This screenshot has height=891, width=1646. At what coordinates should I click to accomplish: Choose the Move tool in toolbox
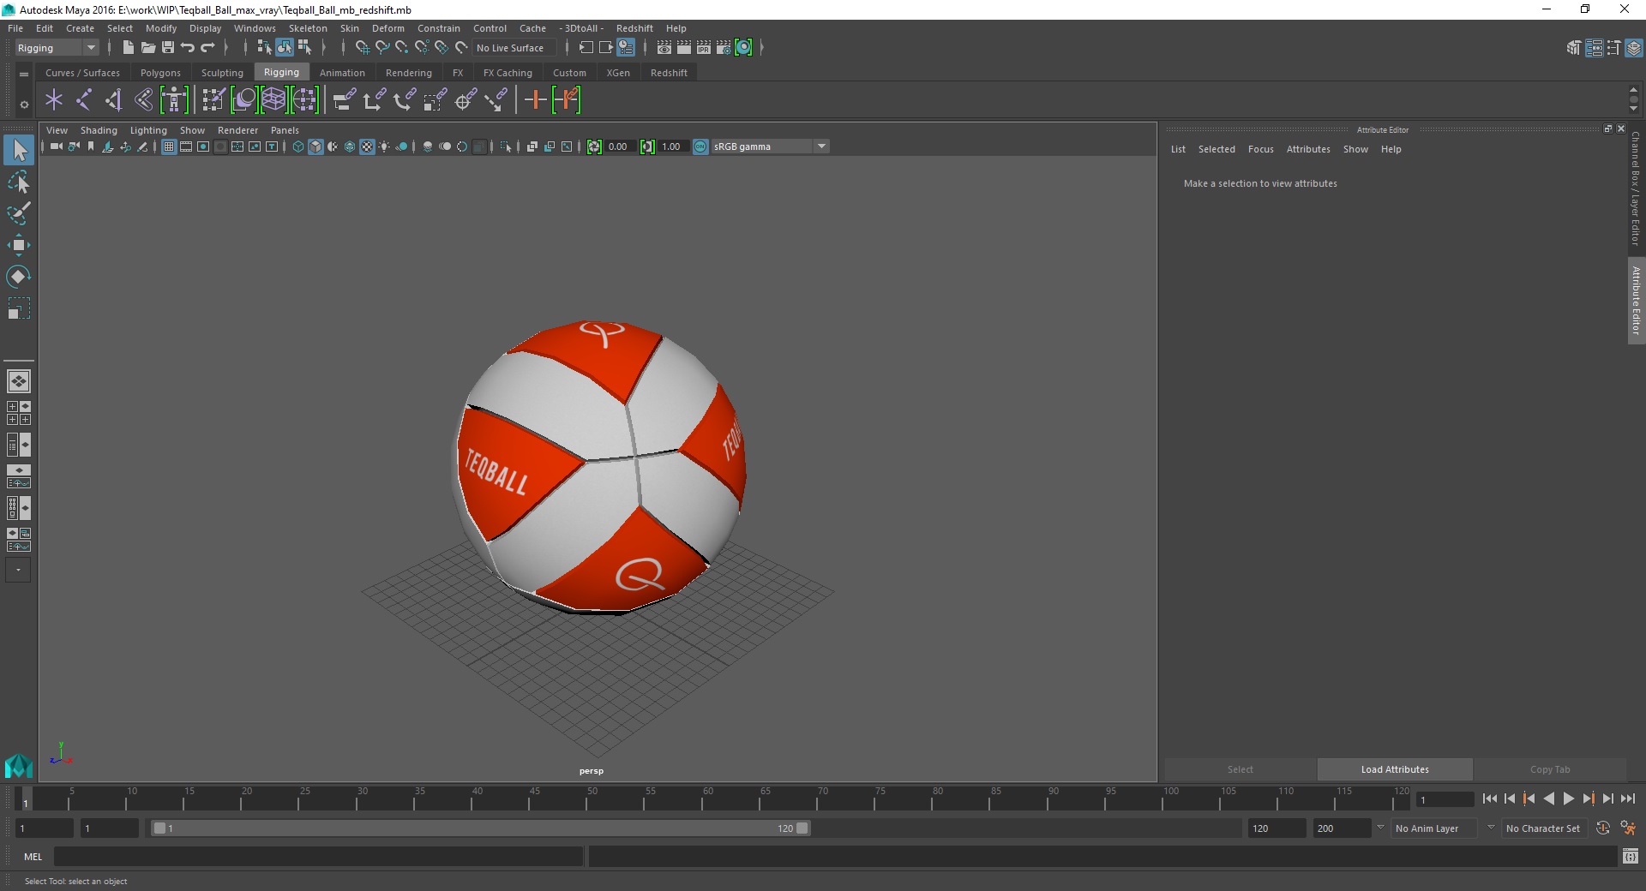point(18,245)
